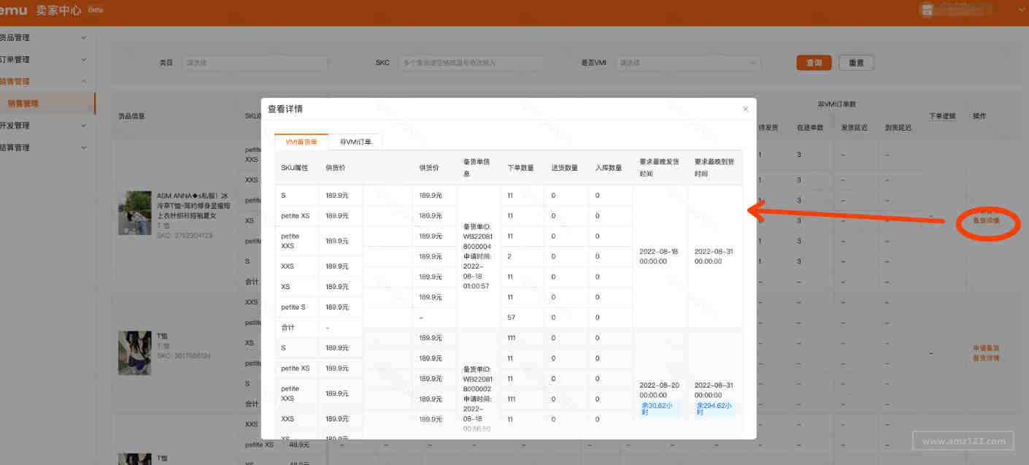
Task: Click the 送货数量 column header
Action: coord(565,168)
